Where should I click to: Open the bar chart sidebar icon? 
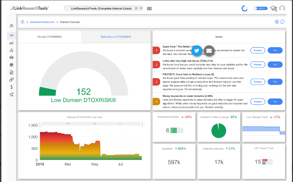(12, 43)
